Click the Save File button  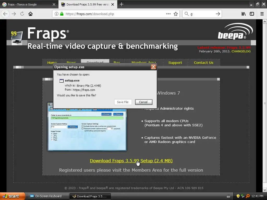click(123, 102)
